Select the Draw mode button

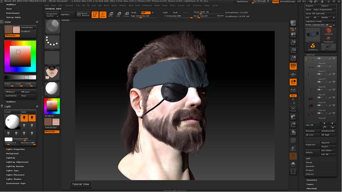coord(103,15)
